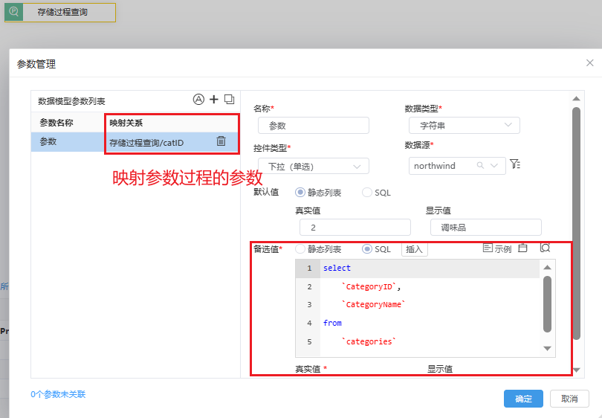Click the 插入 button
This screenshot has height=418, width=602.
pos(414,249)
